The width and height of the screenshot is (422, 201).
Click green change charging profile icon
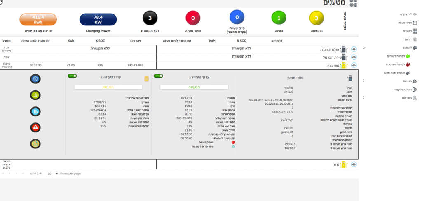233,146
